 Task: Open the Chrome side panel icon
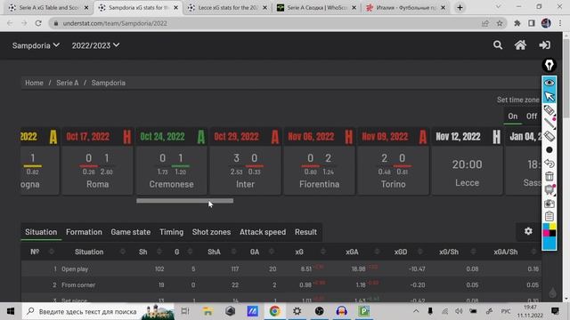(x=532, y=23)
